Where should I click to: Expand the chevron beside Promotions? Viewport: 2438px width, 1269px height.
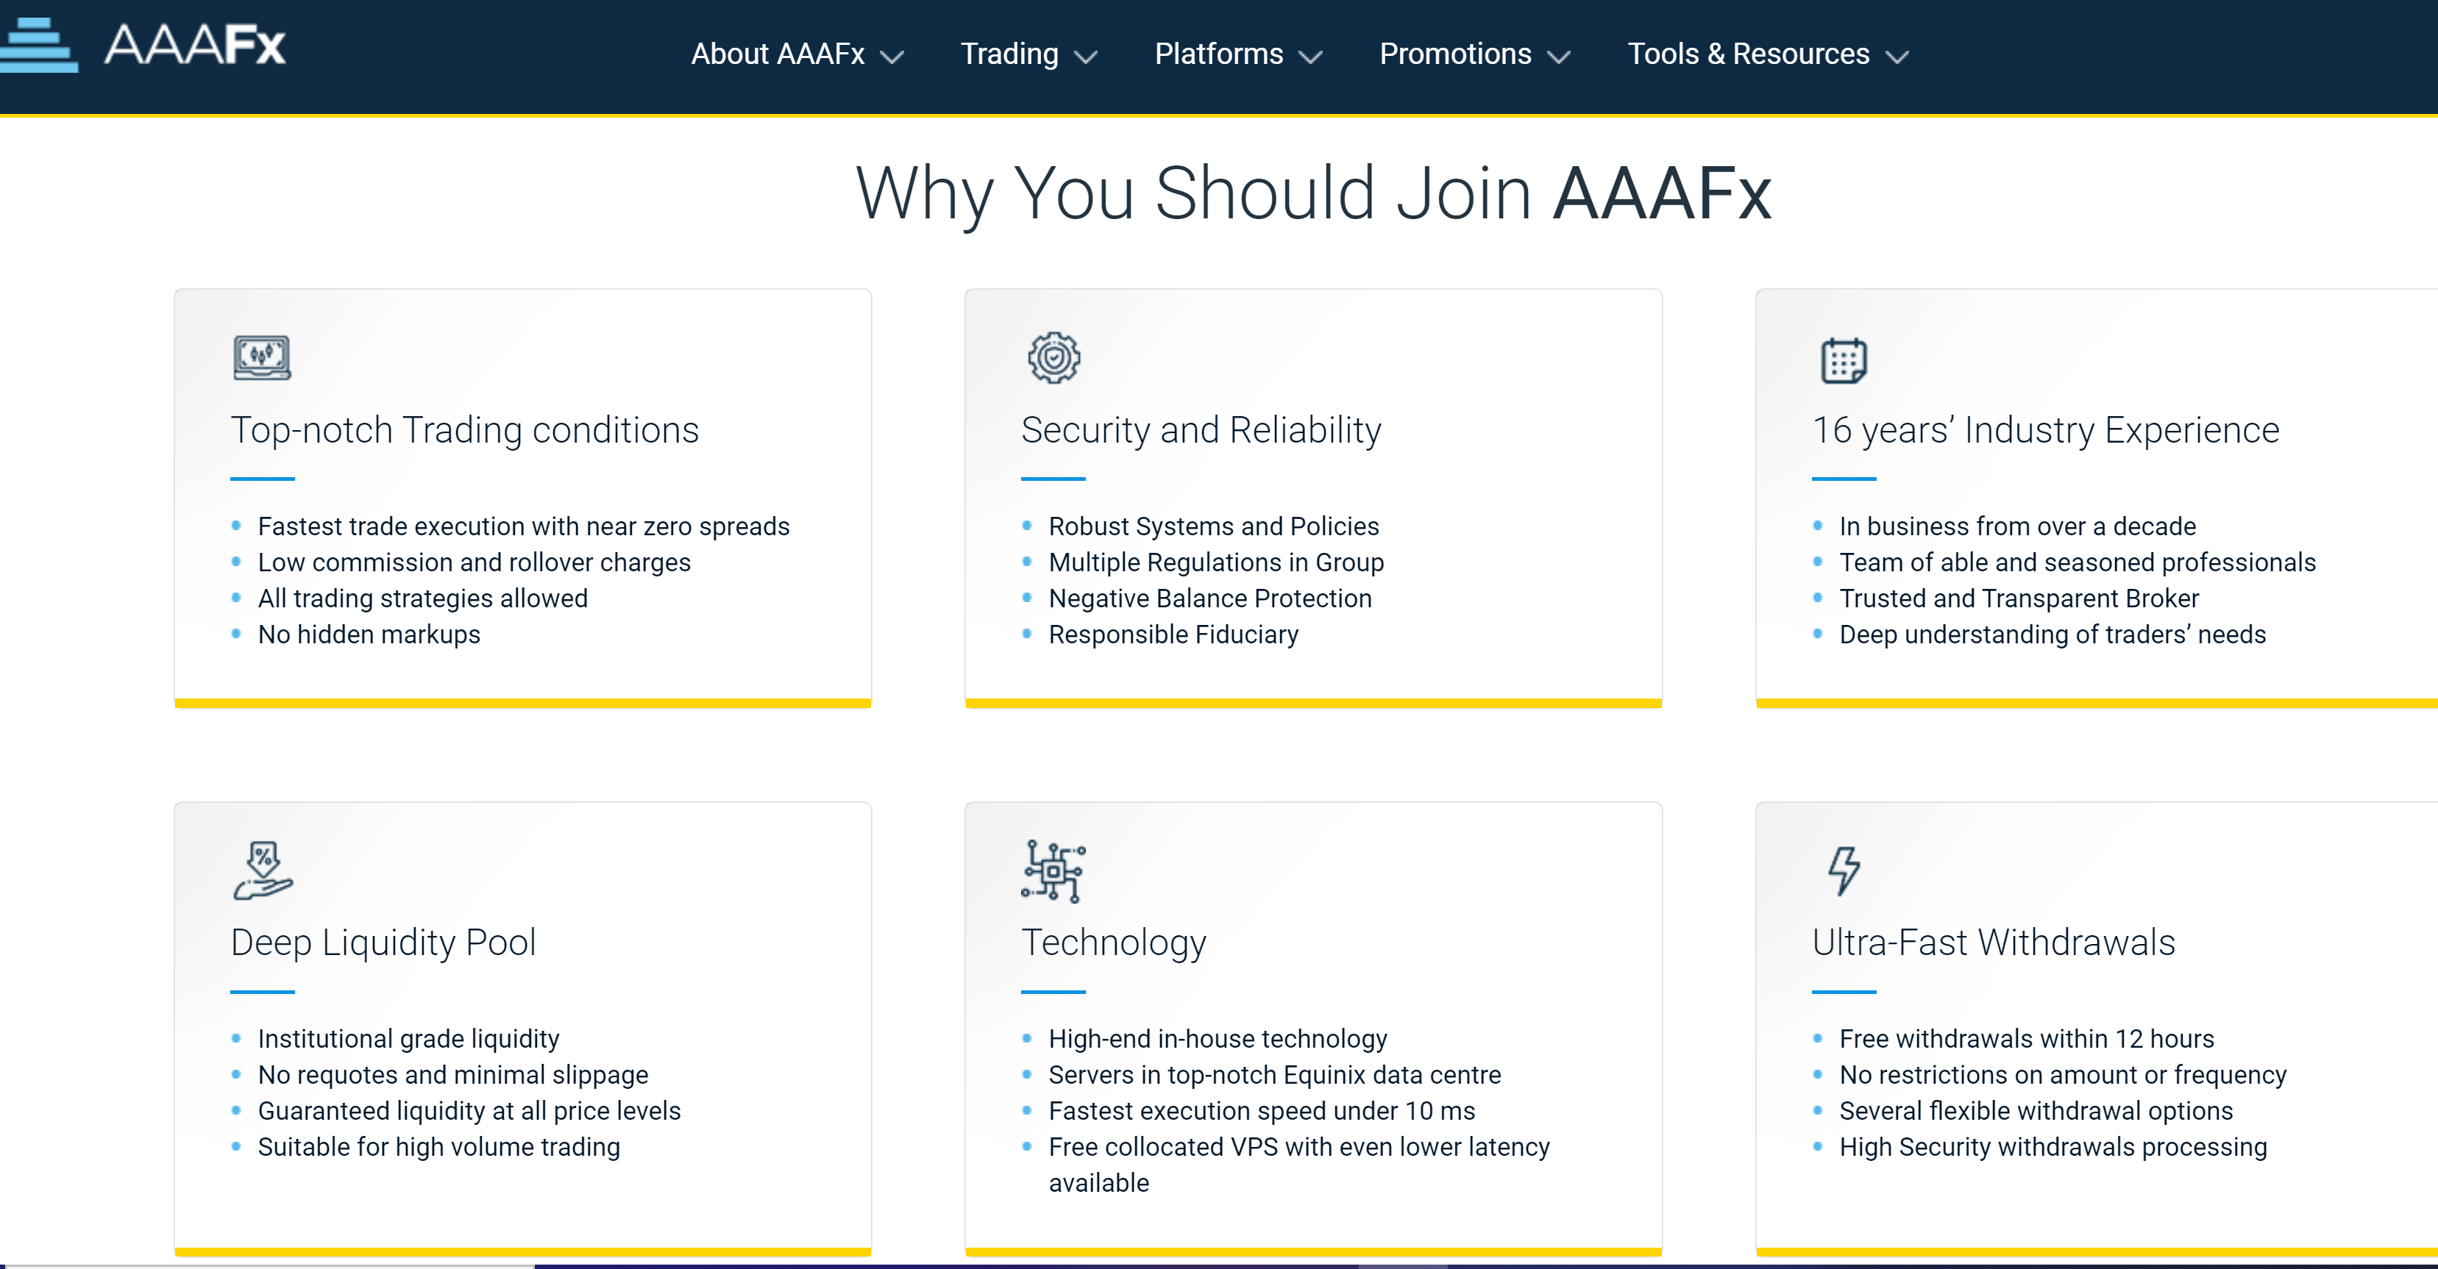(1558, 57)
